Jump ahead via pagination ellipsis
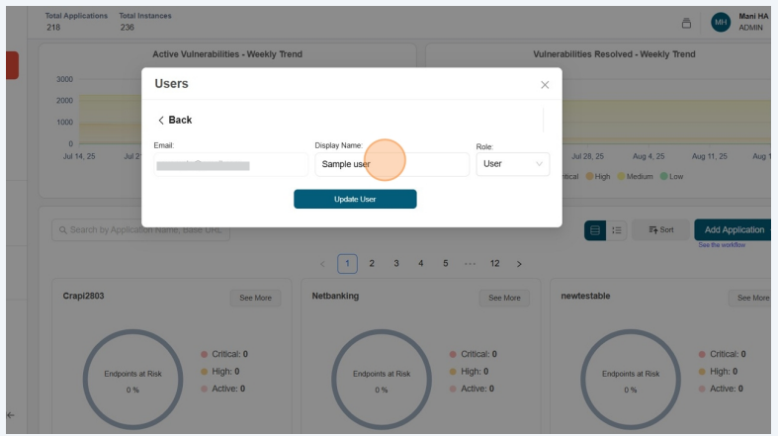This screenshot has height=436, width=778. [470, 264]
